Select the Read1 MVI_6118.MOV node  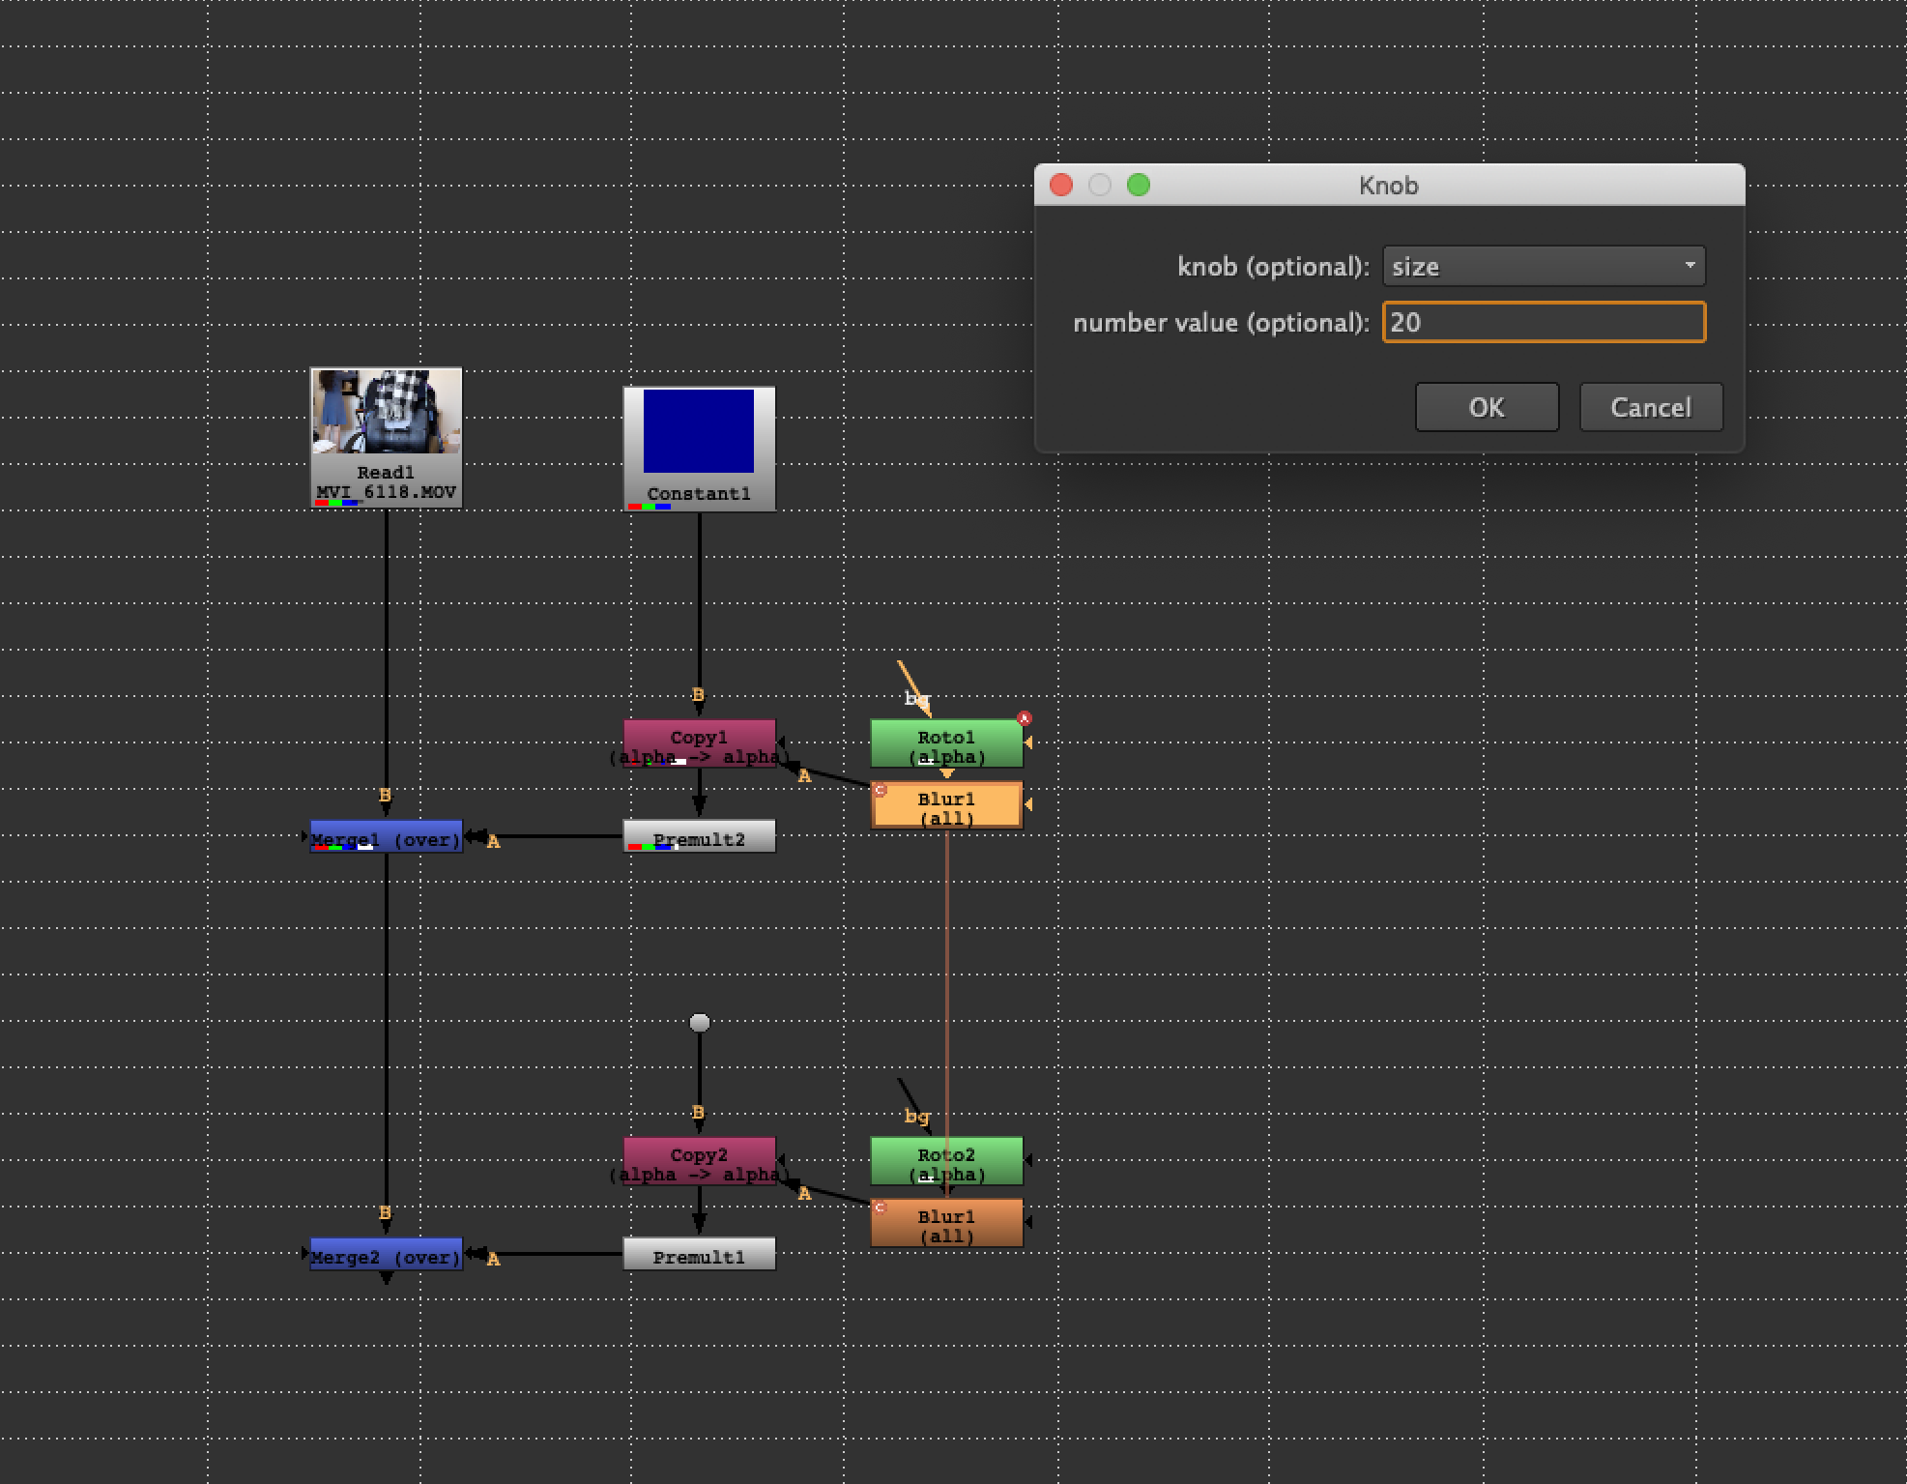(386, 437)
